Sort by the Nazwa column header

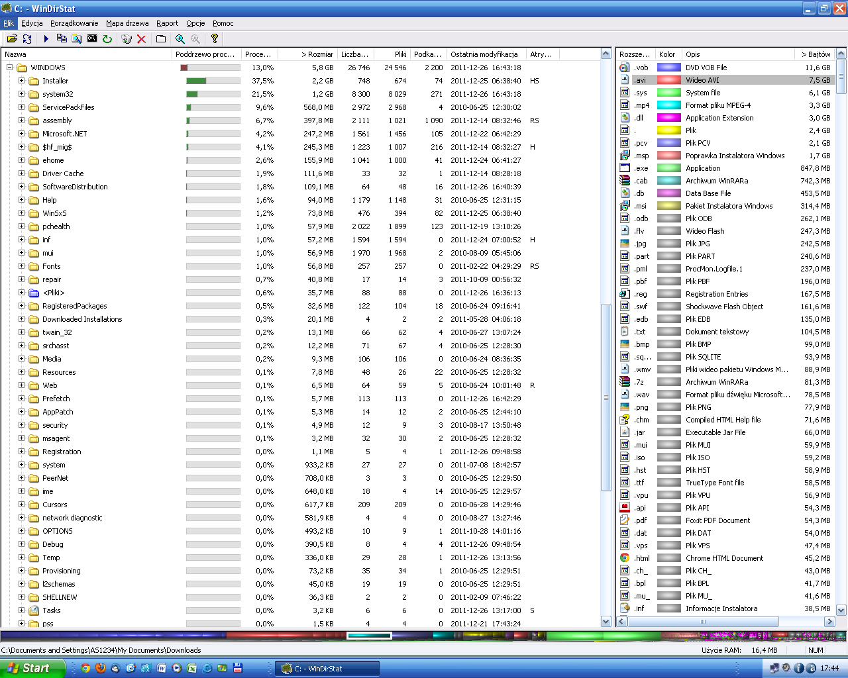pyautogui.click(x=87, y=54)
